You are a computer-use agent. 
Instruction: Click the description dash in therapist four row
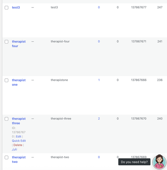tap(33, 41)
